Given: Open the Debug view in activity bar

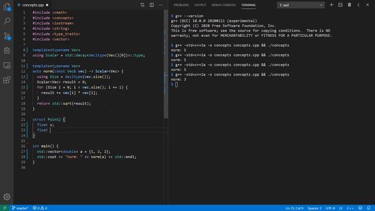Looking at the screenshot, I should (6, 50).
